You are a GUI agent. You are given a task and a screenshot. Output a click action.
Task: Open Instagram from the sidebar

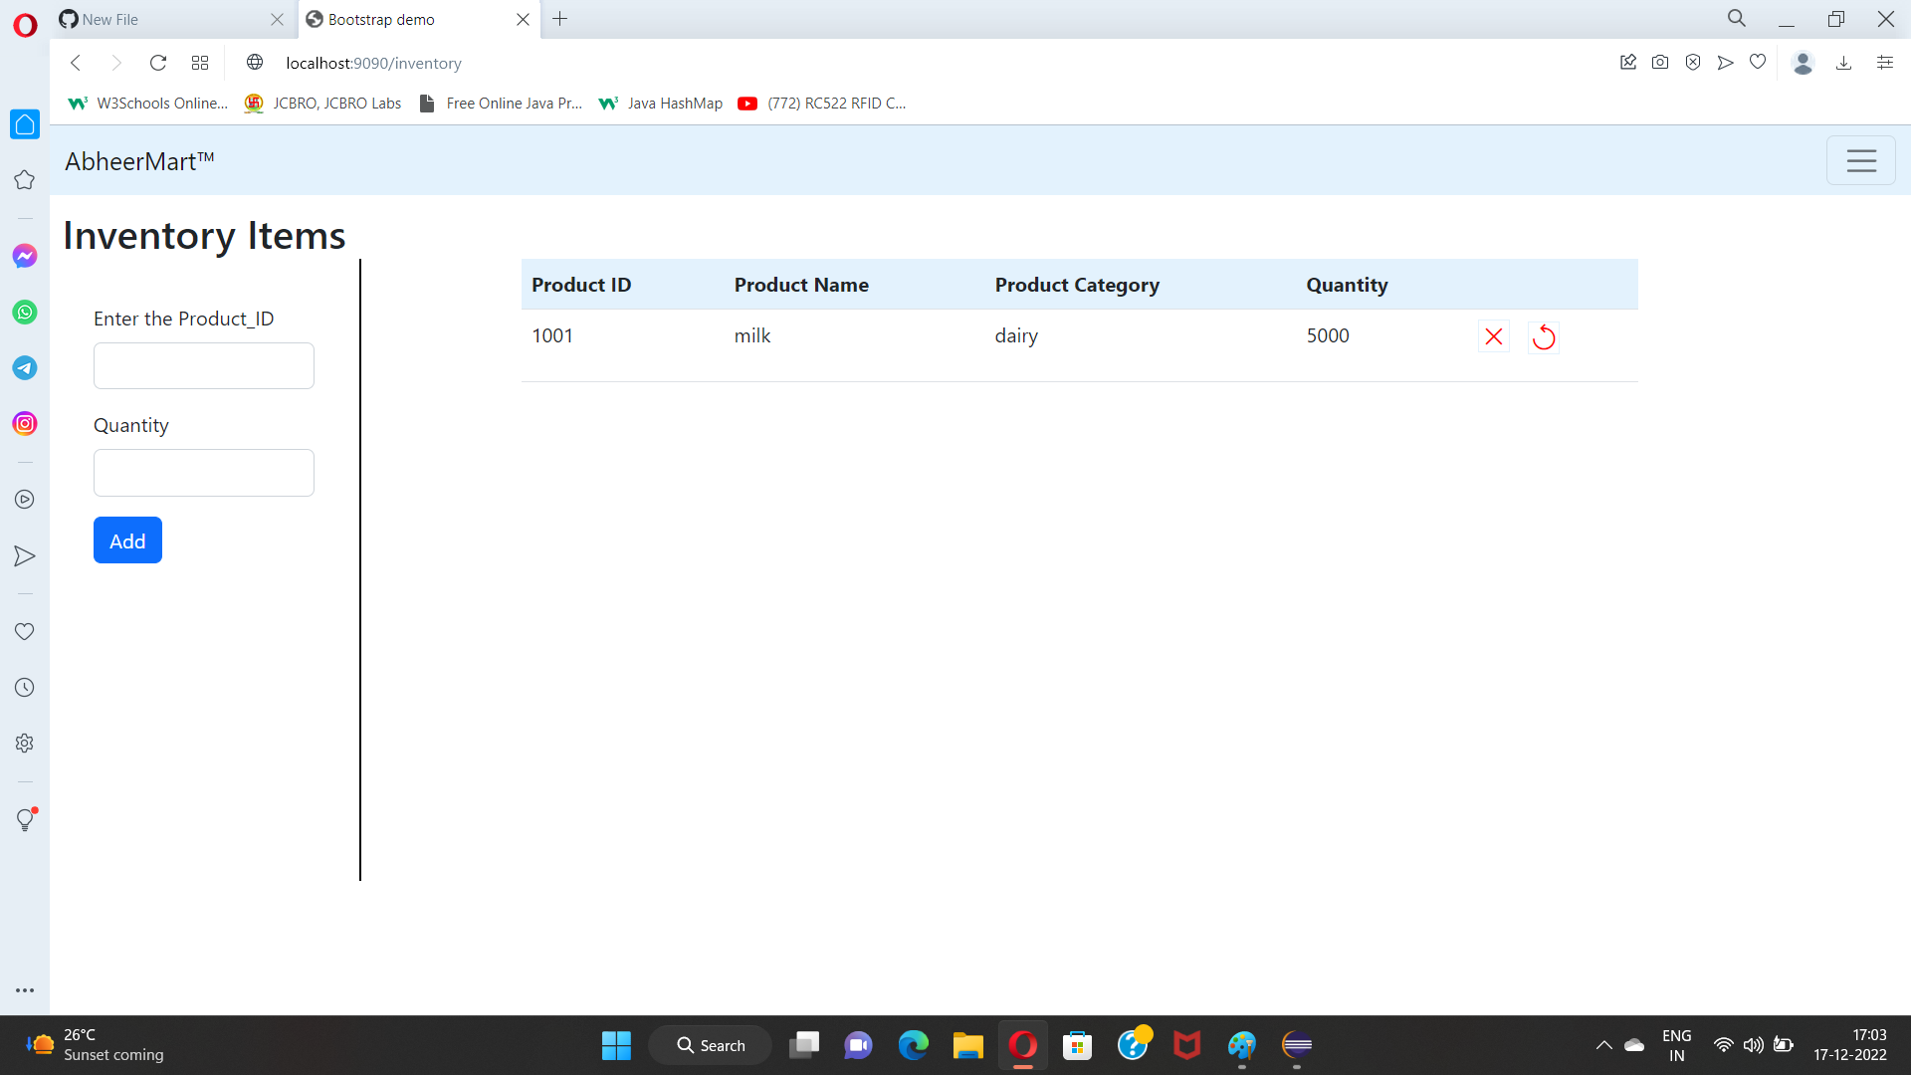(x=24, y=423)
